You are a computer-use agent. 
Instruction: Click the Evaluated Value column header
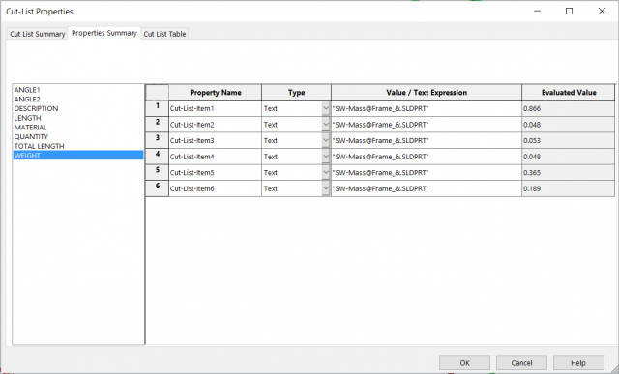click(569, 93)
